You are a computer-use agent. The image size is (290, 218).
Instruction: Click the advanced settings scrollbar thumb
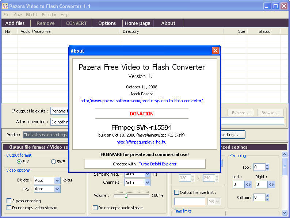click(x=285, y=167)
